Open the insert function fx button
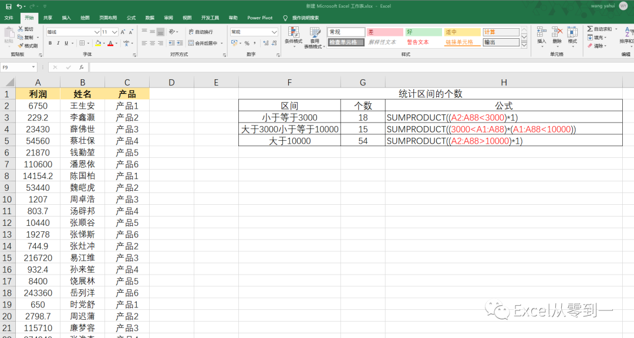 click(81, 67)
